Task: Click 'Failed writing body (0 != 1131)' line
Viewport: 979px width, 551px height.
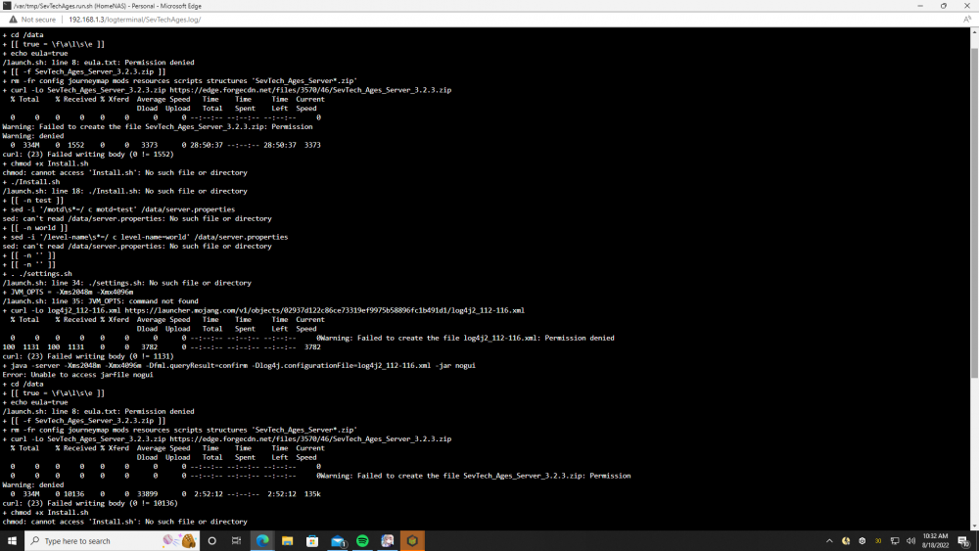Action: (x=88, y=356)
